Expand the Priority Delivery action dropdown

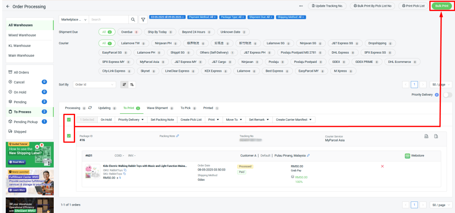[x=131, y=120]
